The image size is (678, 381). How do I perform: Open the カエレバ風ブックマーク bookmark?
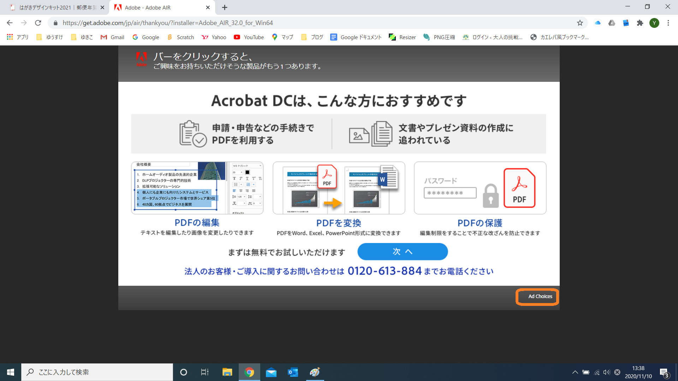[559, 37]
